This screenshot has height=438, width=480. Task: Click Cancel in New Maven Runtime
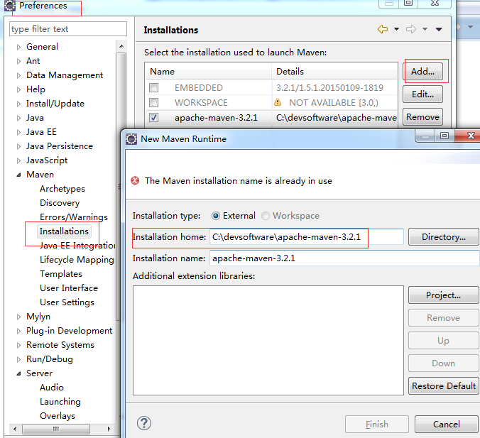coord(447,425)
